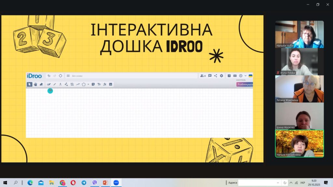Open the taskbar address dropdown
Image resolution: width=333 pixels, height=187 pixels.
[x=278, y=183]
